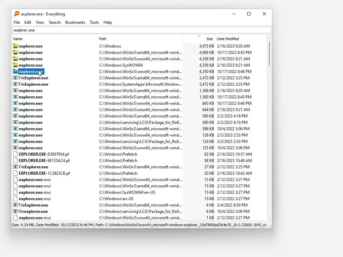Click the 58 KB size cell
The height and width of the screenshot is (257, 343).
(209, 160)
